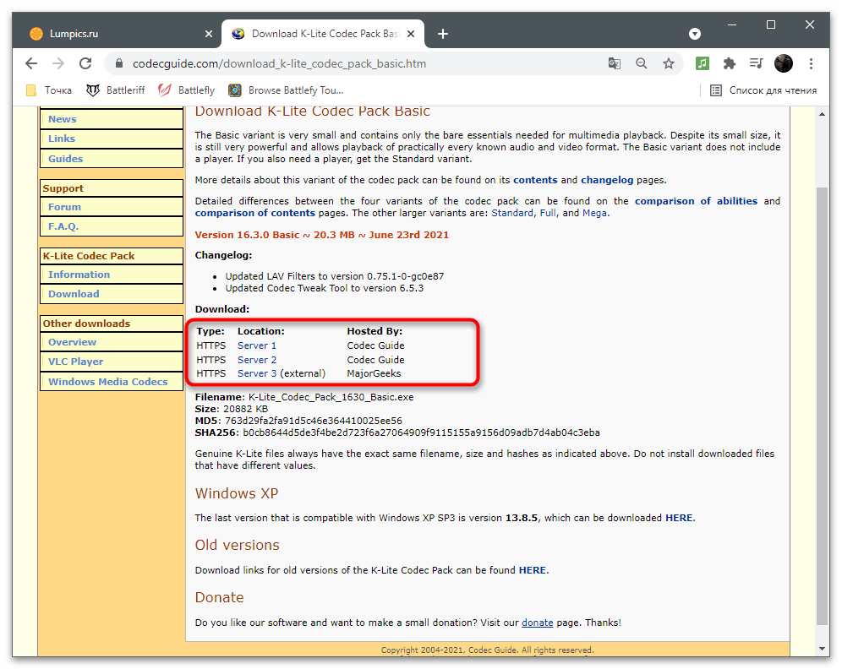This screenshot has height=669, width=842.
Task: Click HERE for the Windows XP version
Action: (679, 518)
